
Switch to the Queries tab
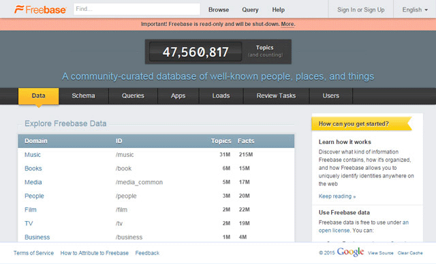tap(133, 96)
